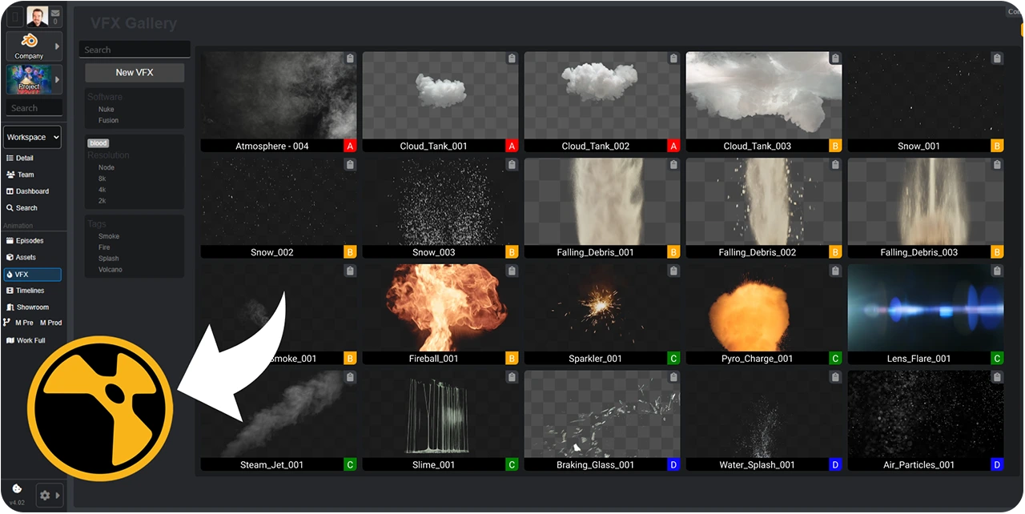Open the Dashboard link
Image resolution: width=1025 pixels, height=514 pixels.
coord(32,191)
